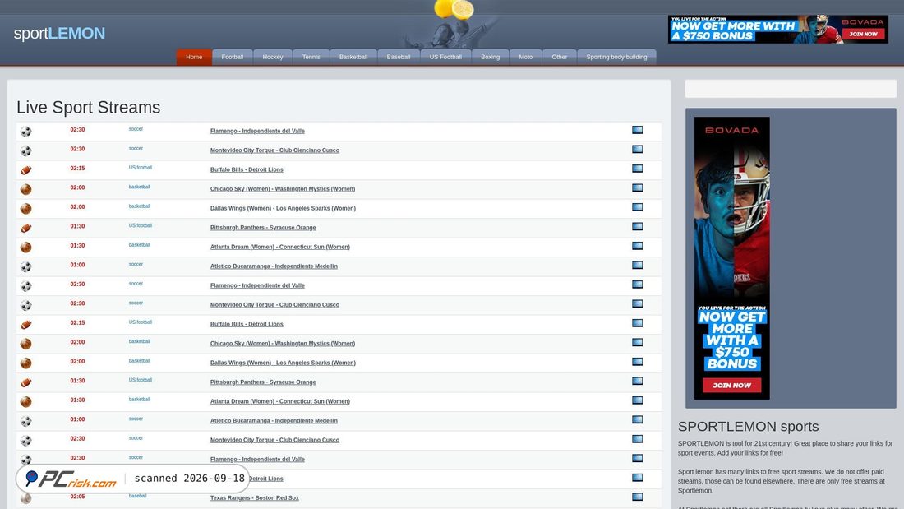This screenshot has width=904, height=509.
Task: Open the first Pittsburgh Panthers - Syracuse Orange link
Action: (263, 228)
